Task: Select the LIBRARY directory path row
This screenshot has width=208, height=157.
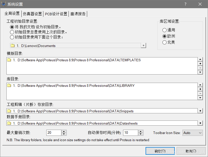Action: click(x=102, y=86)
